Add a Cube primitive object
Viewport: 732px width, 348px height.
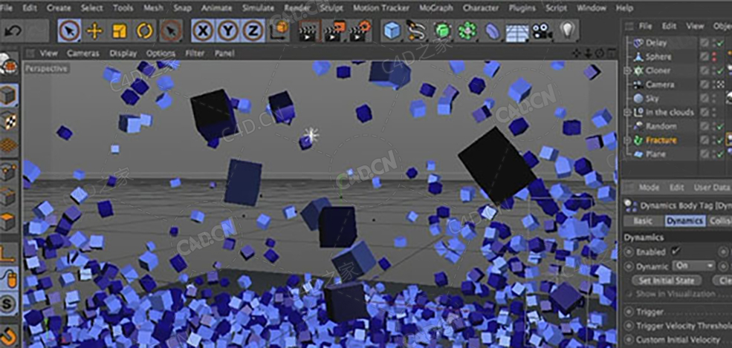(x=392, y=30)
